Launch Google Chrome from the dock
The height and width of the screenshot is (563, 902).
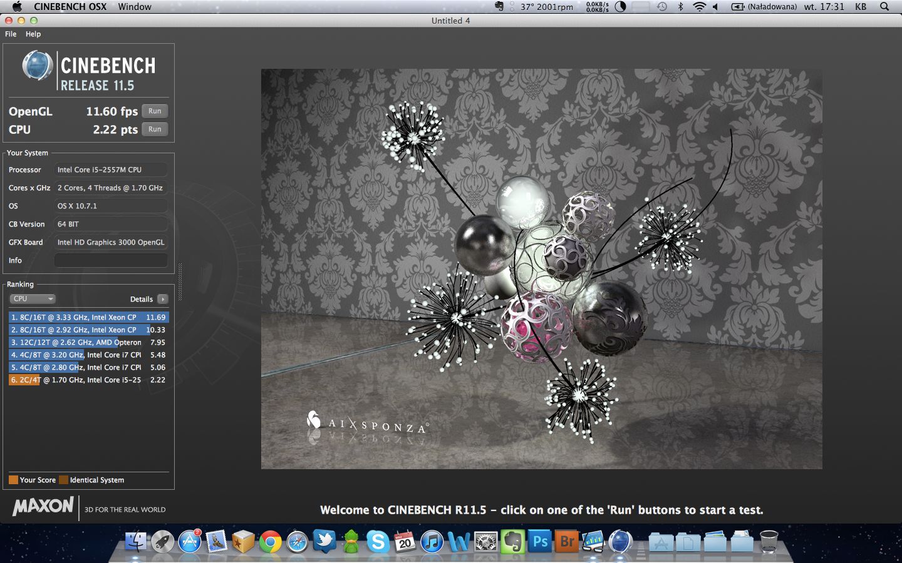coord(270,541)
